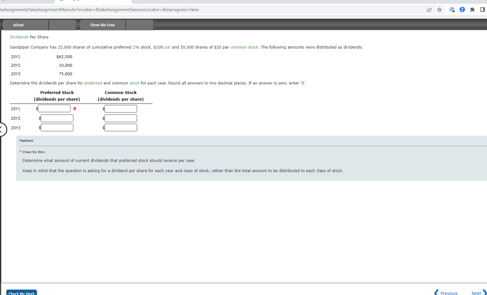The height and width of the screenshot is (295, 487).
Task: Click the Check My Work button
Action: 22,293
